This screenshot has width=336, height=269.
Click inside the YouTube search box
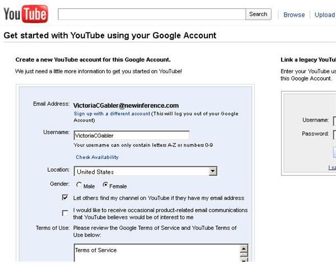click(x=152, y=15)
